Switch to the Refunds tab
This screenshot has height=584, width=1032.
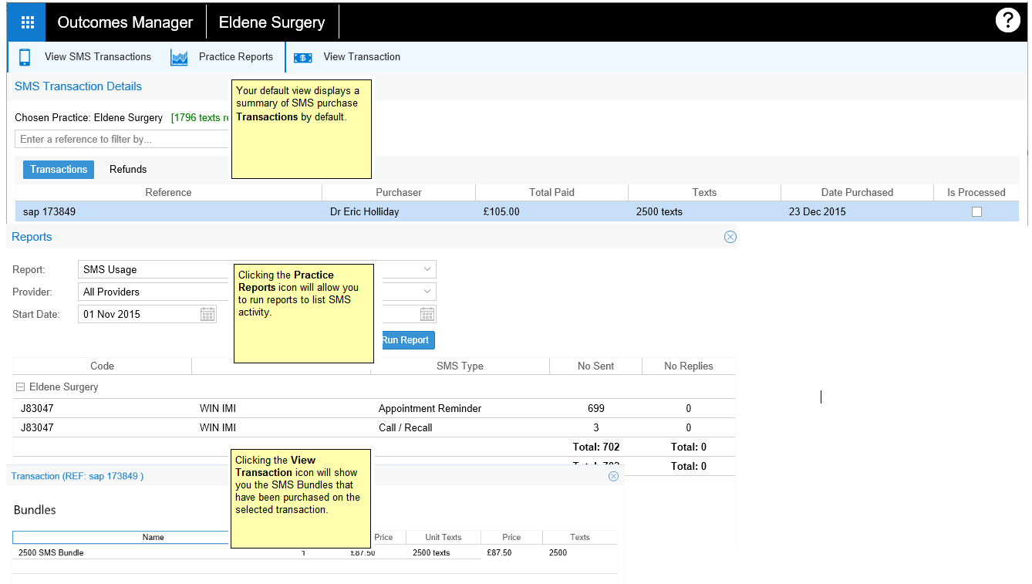click(x=127, y=170)
